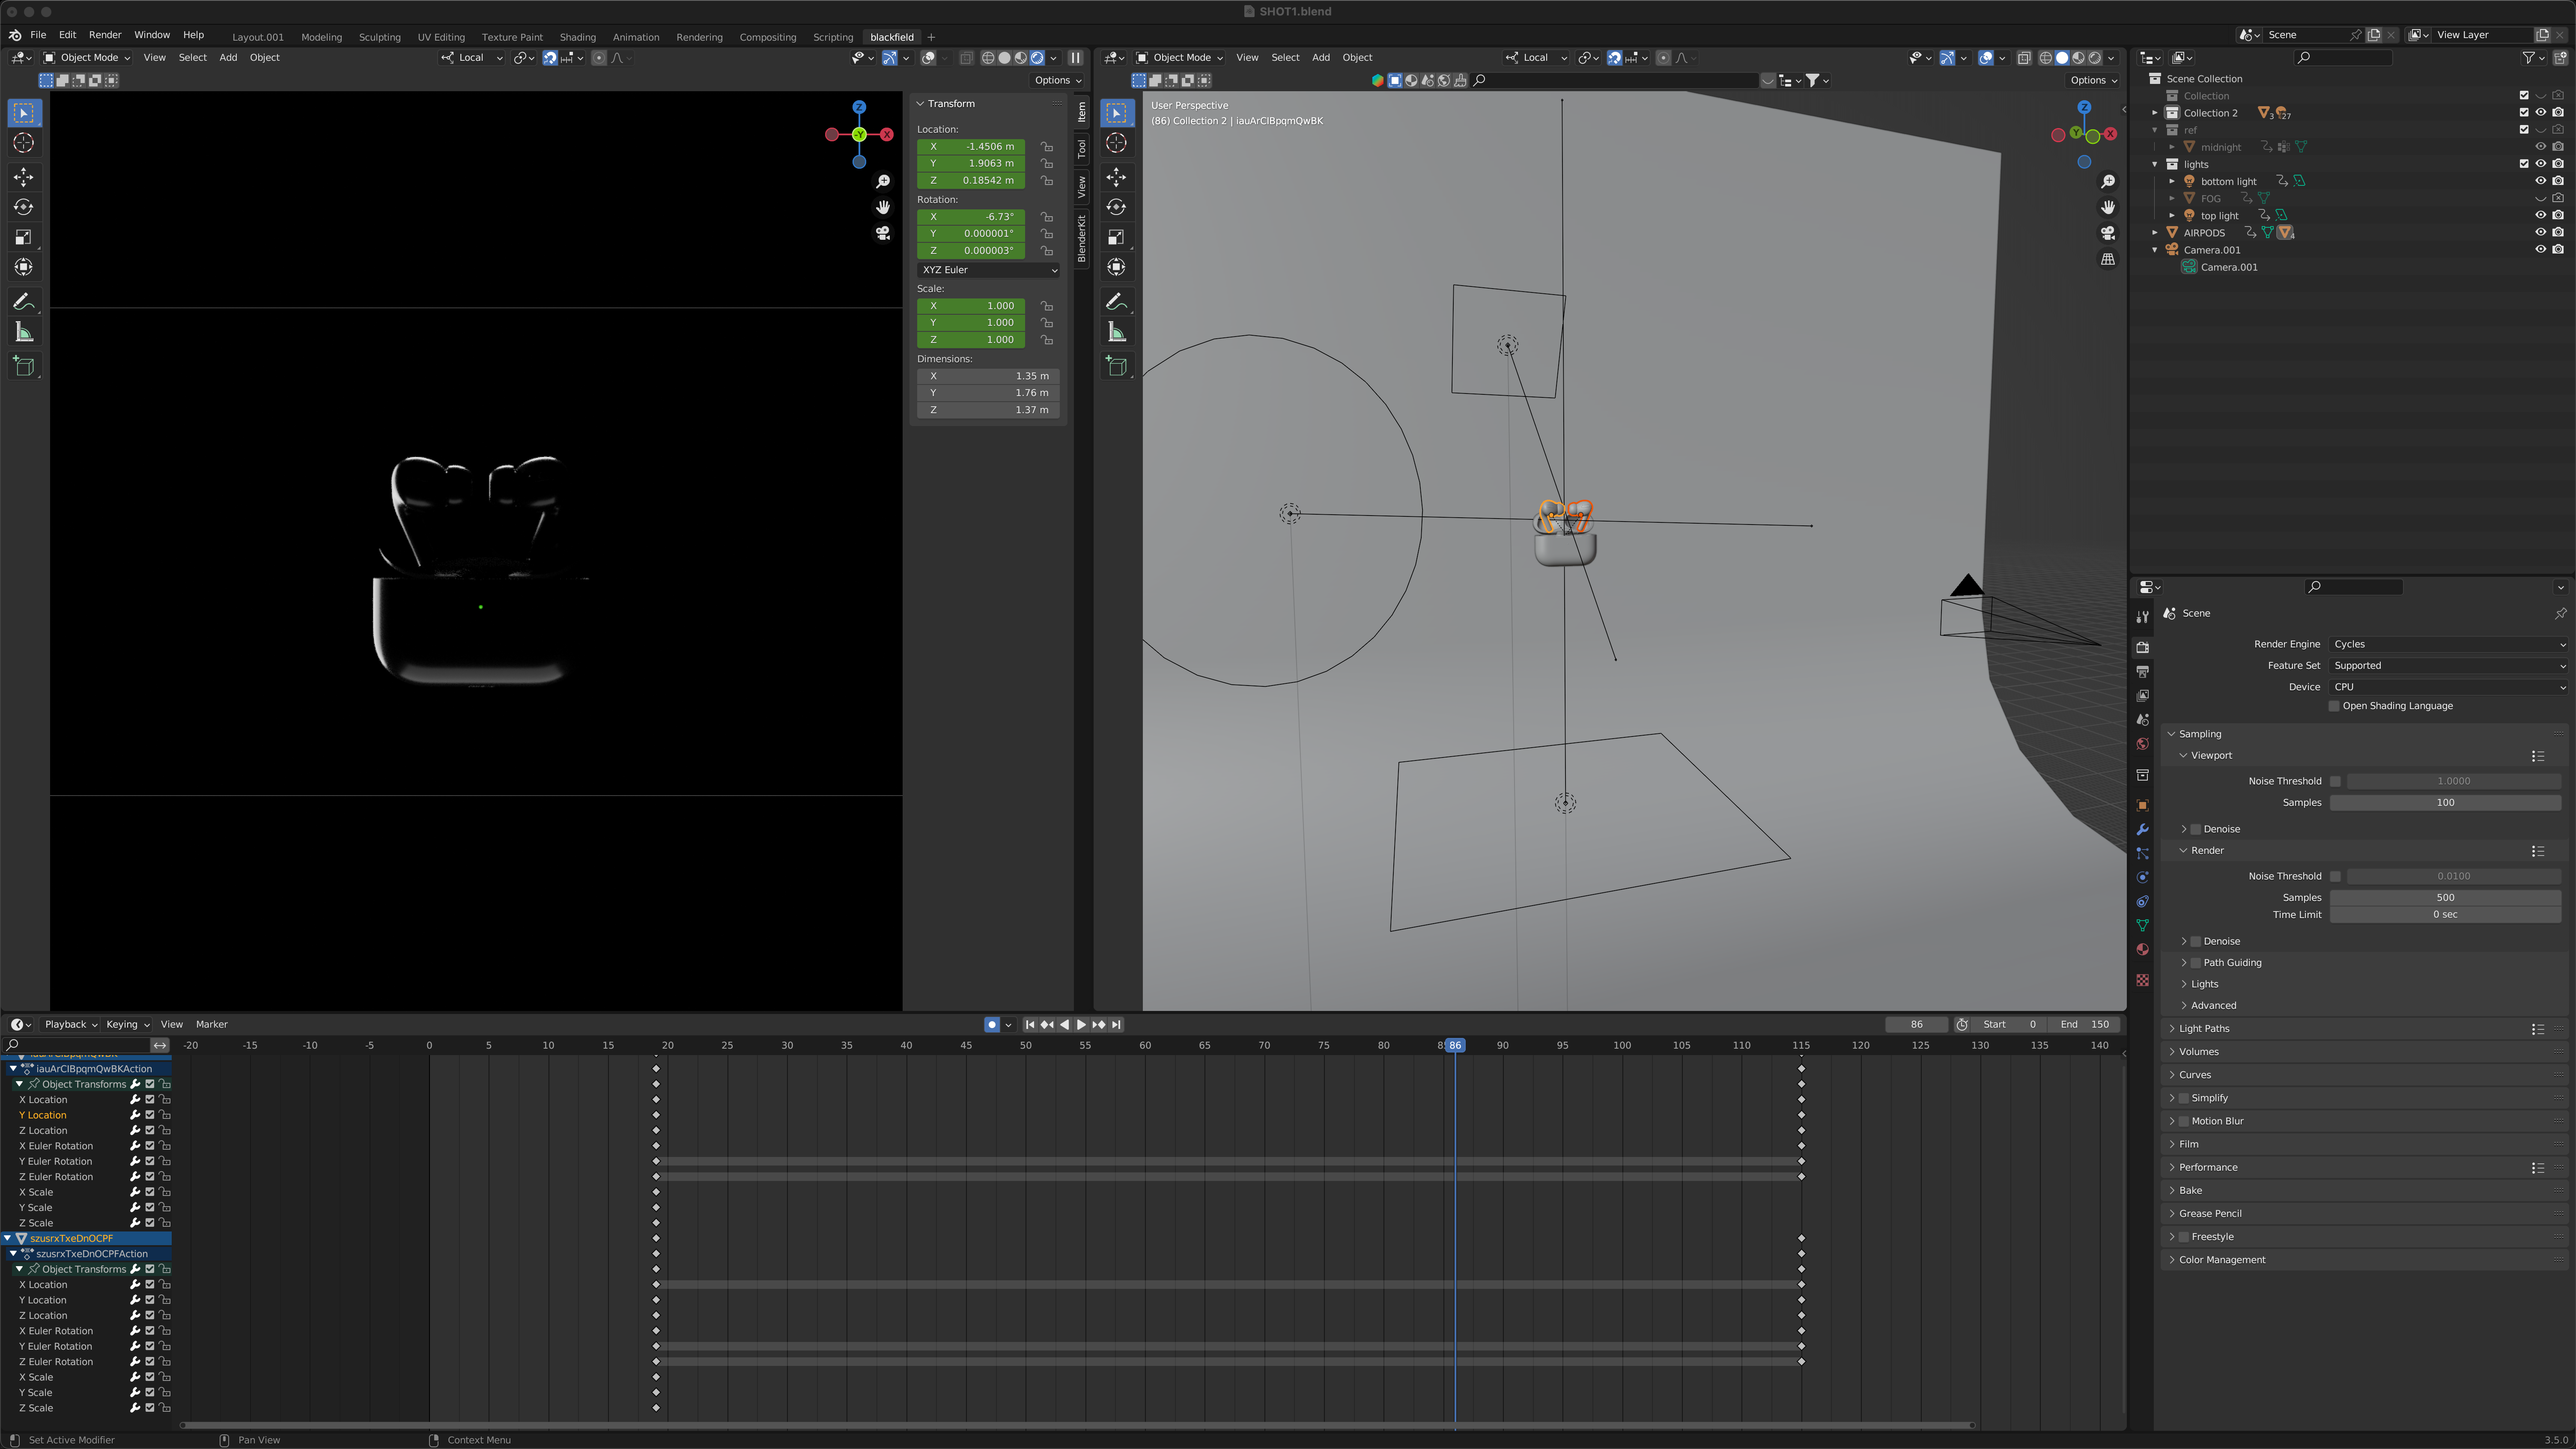
Task: Select the Measure tool in right viewport
Action: (x=1117, y=332)
